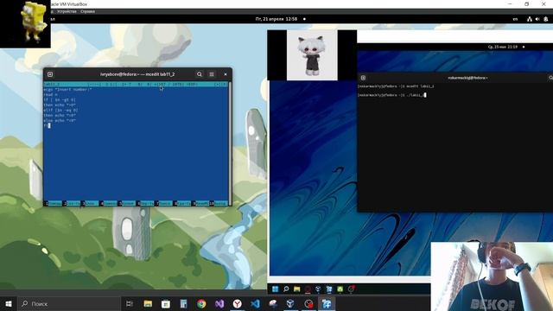
Task: Click the white cat character thumbnail
Action: 312,55
